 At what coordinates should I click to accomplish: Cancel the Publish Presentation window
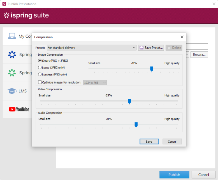pos(204,175)
